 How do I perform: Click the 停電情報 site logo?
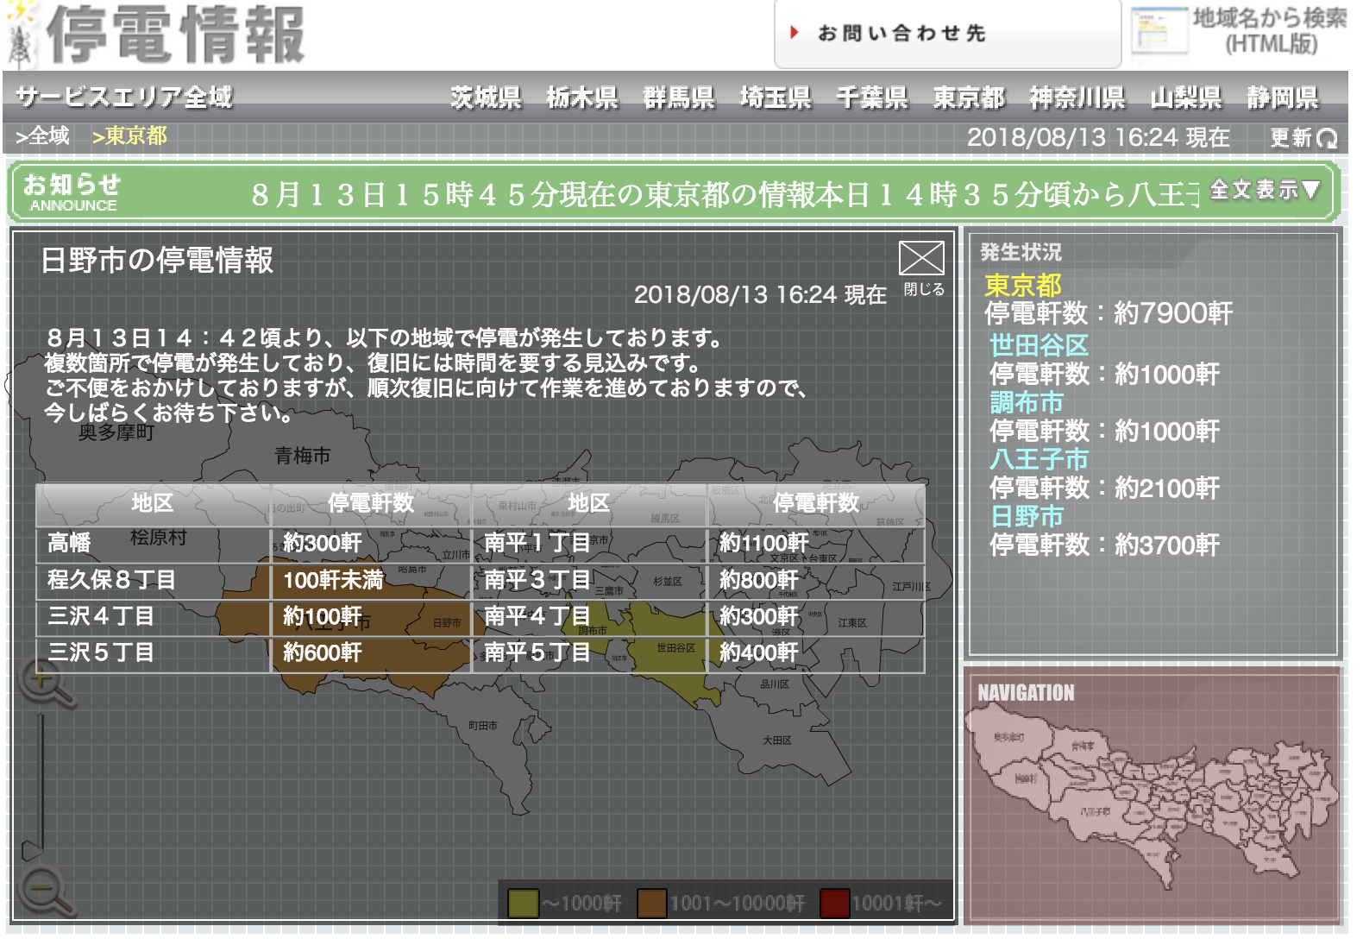[156, 35]
